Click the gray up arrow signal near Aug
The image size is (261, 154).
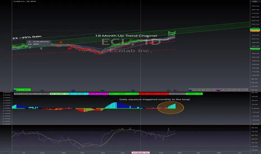coord(41,48)
